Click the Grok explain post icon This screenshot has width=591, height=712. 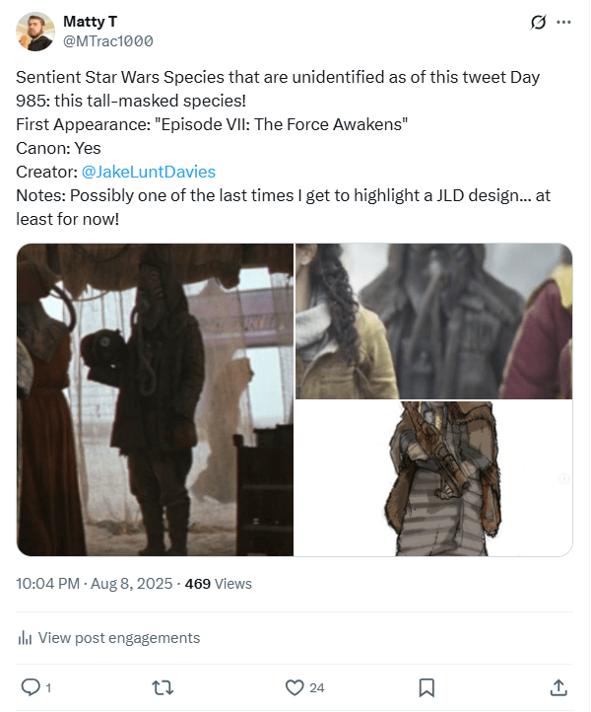pyautogui.click(x=538, y=22)
